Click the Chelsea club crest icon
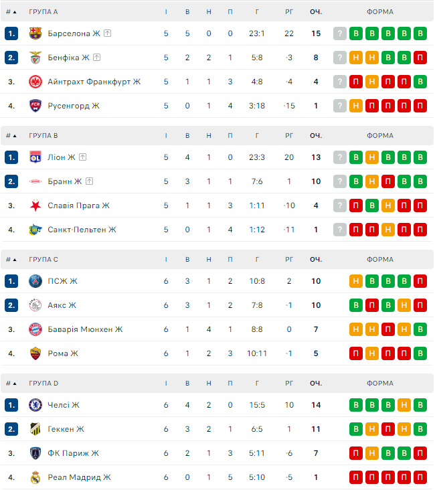Viewport: 435px width, 490px height. 35,405
